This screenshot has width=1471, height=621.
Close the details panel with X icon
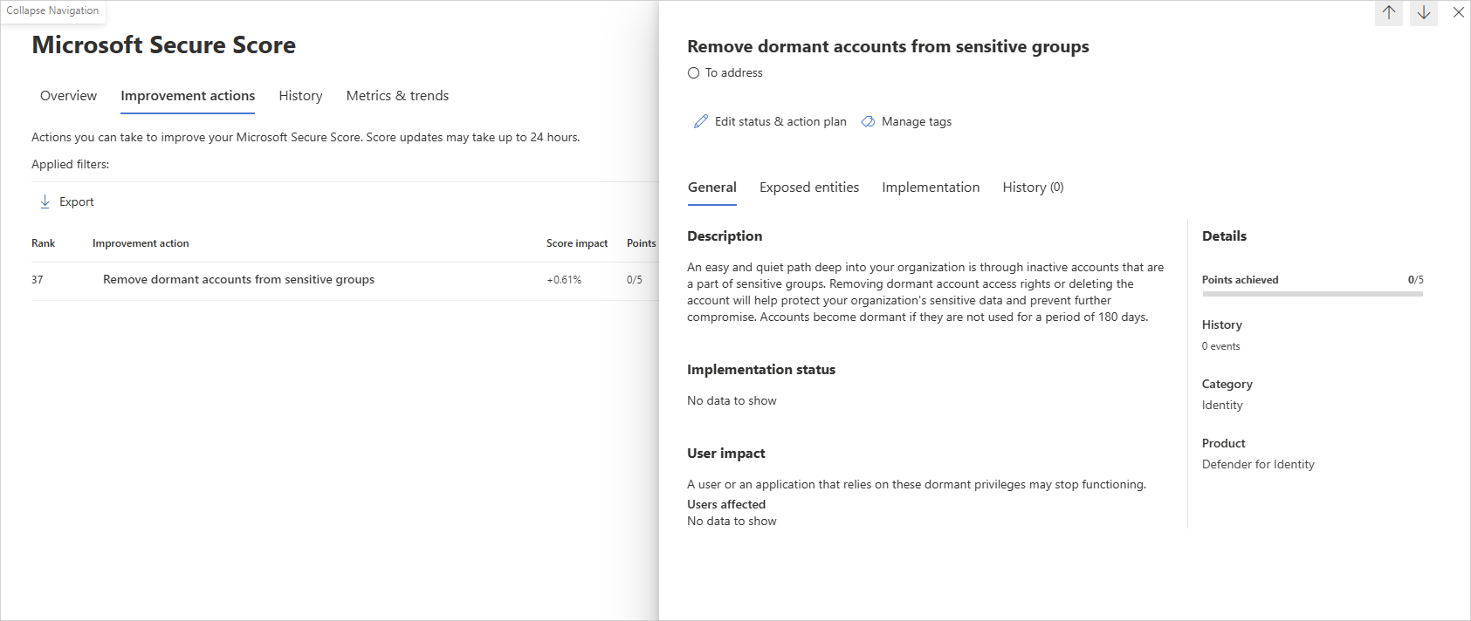(1458, 12)
